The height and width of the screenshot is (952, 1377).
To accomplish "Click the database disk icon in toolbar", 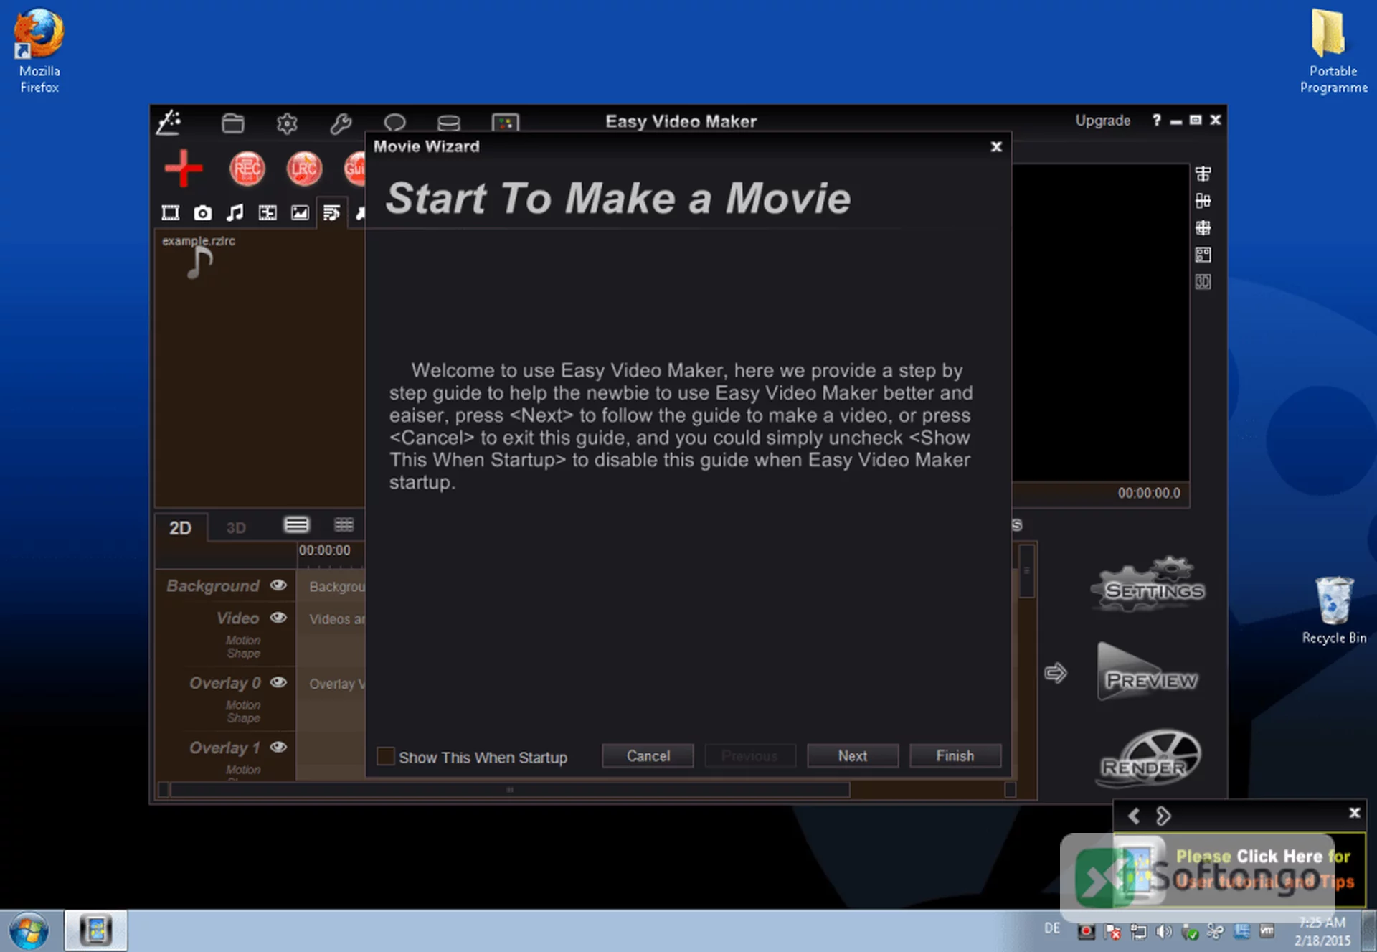I will click(448, 123).
